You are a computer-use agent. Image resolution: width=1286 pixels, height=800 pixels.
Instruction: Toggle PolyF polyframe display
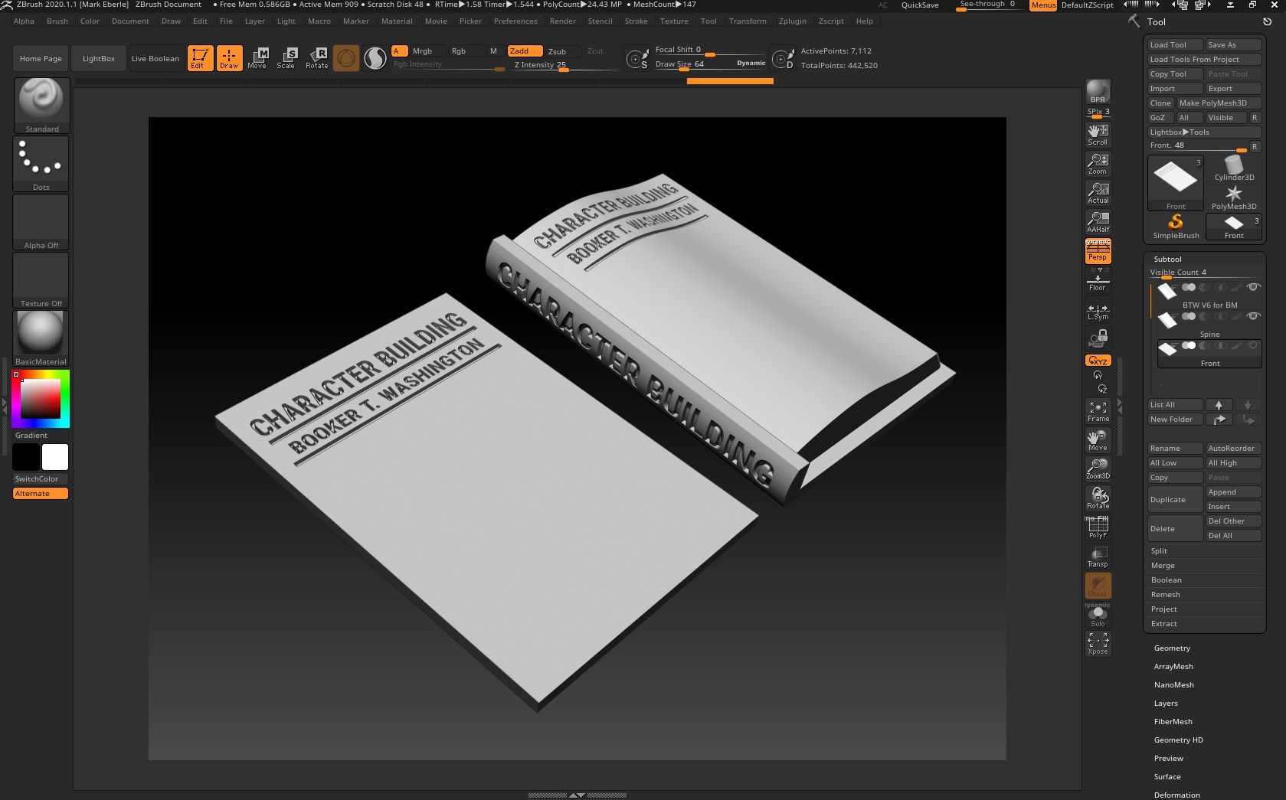click(1098, 527)
